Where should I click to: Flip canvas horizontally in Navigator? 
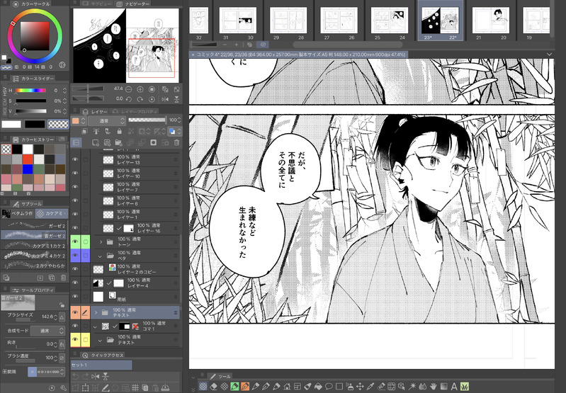(165, 99)
